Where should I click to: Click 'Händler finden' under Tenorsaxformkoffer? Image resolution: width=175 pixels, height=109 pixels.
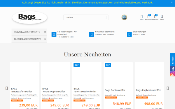(17, 101)
